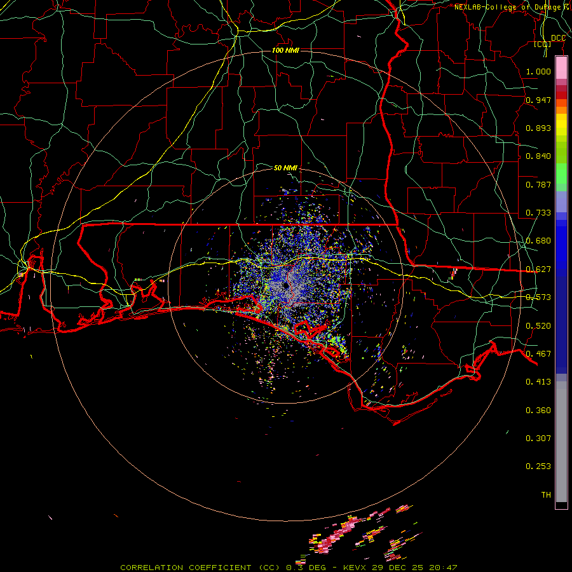The height and width of the screenshot is (572, 572).
Task: Select the 0.413 scale value
Action: (x=538, y=381)
